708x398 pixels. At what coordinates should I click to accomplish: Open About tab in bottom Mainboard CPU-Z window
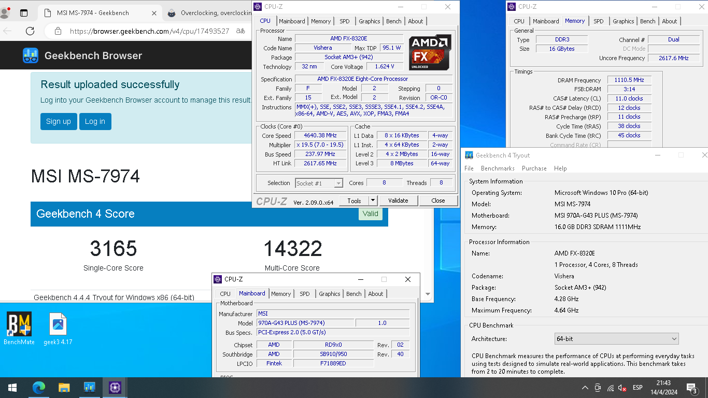point(376,294)
